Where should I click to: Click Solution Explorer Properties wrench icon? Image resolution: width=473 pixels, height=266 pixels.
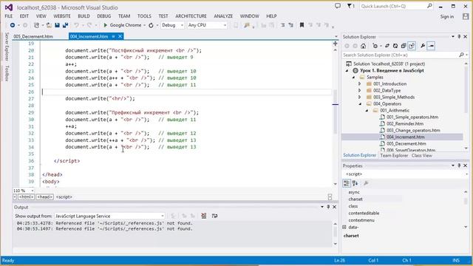click(423, 46)
